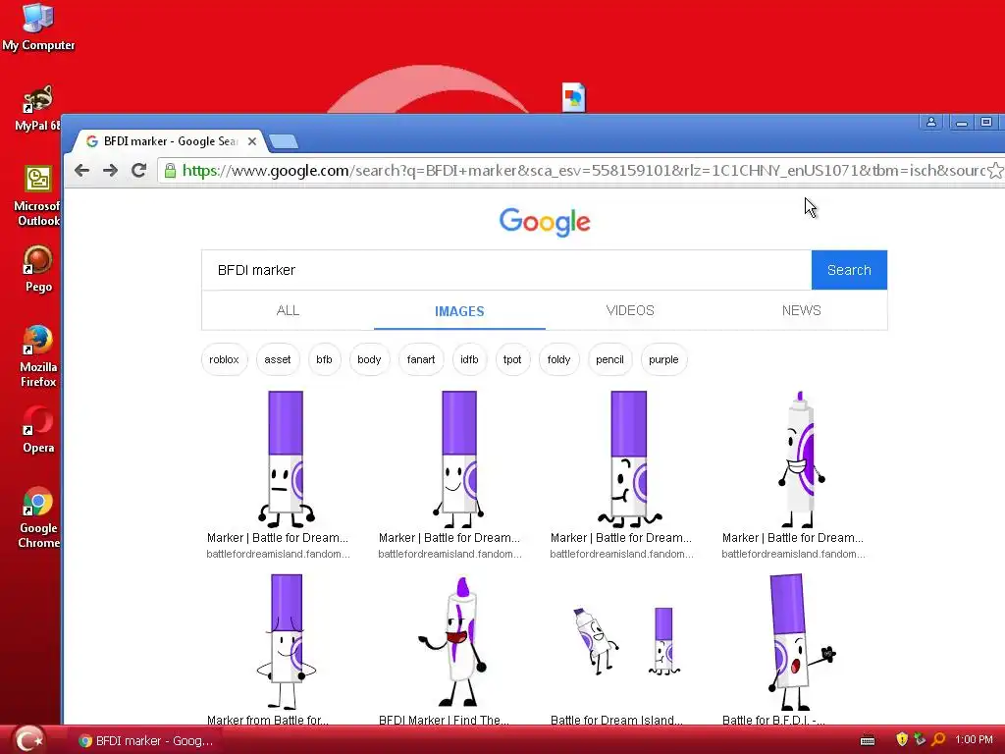Switch to the VIDEOS tab
The width and height of the screenshot is (1005, 754).
630,310
